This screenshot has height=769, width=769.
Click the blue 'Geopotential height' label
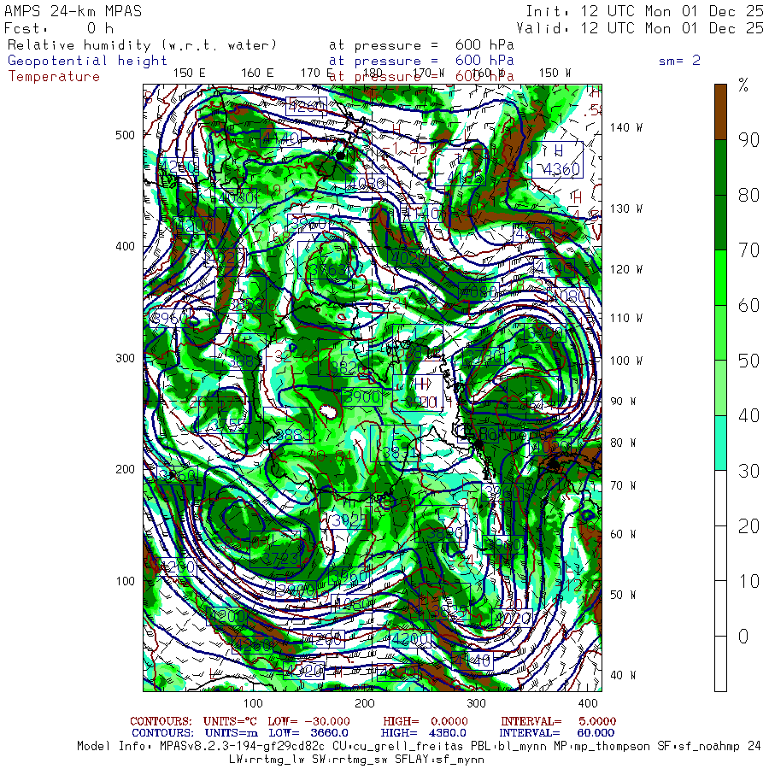pos(87,61)
